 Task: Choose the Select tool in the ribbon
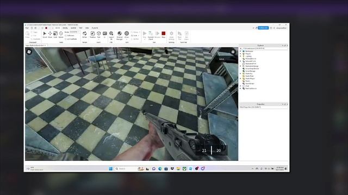[45, 35]
